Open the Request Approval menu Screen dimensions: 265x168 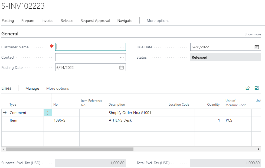click(95, 21)
